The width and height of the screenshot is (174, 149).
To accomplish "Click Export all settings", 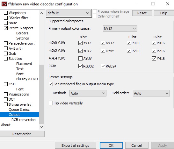I will point(75,145).
